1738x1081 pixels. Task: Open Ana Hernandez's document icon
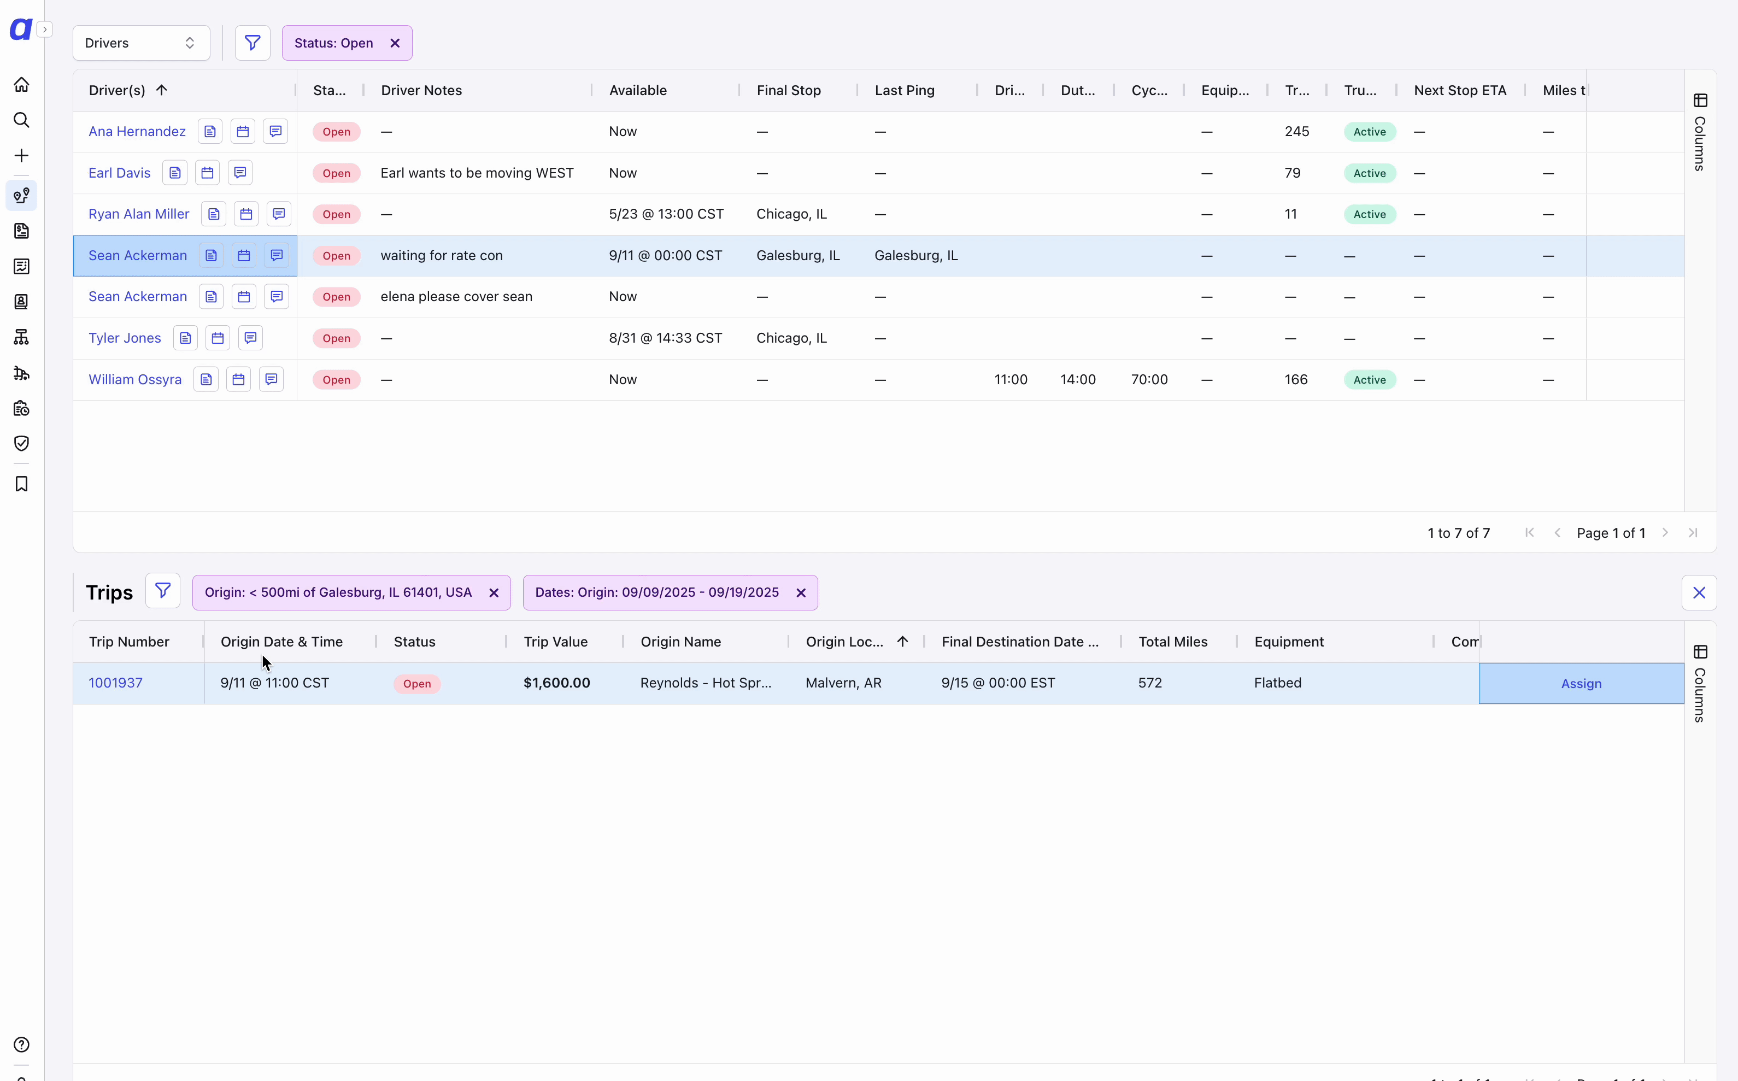point(210,132)
